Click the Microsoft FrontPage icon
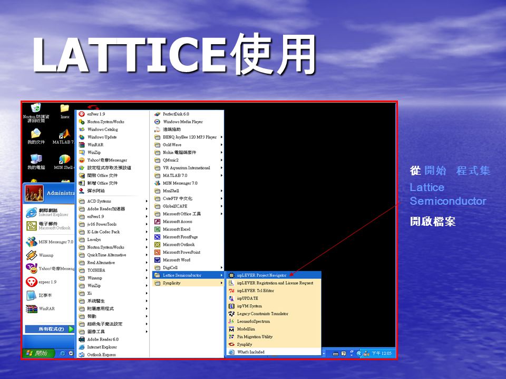Image resolution: width=506 pixels, height=379 pixels. 157,237
